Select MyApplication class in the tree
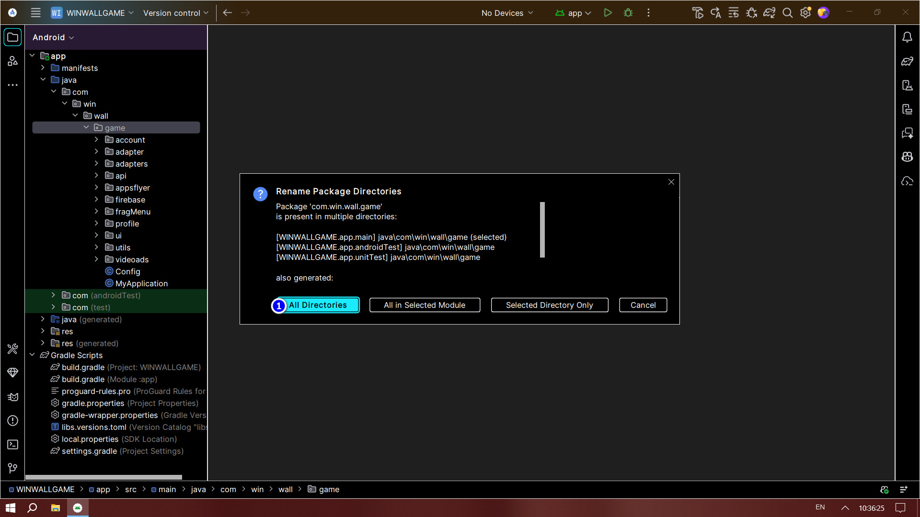This screenshot has height=517, width=920. [x=141, y=283]
